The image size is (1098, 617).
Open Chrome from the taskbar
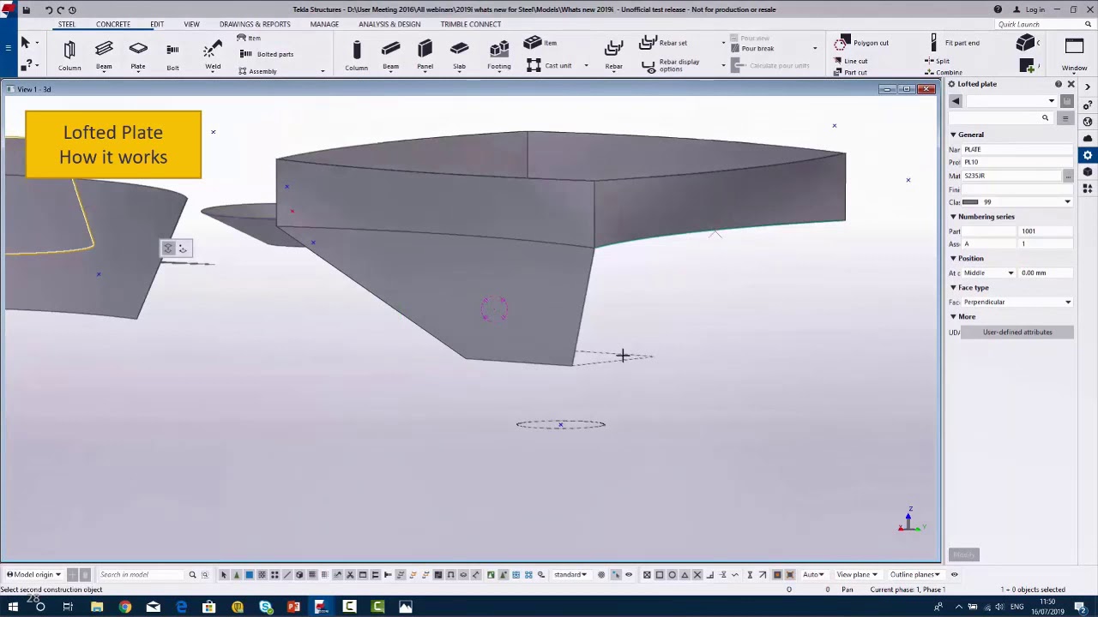(124, 608)
